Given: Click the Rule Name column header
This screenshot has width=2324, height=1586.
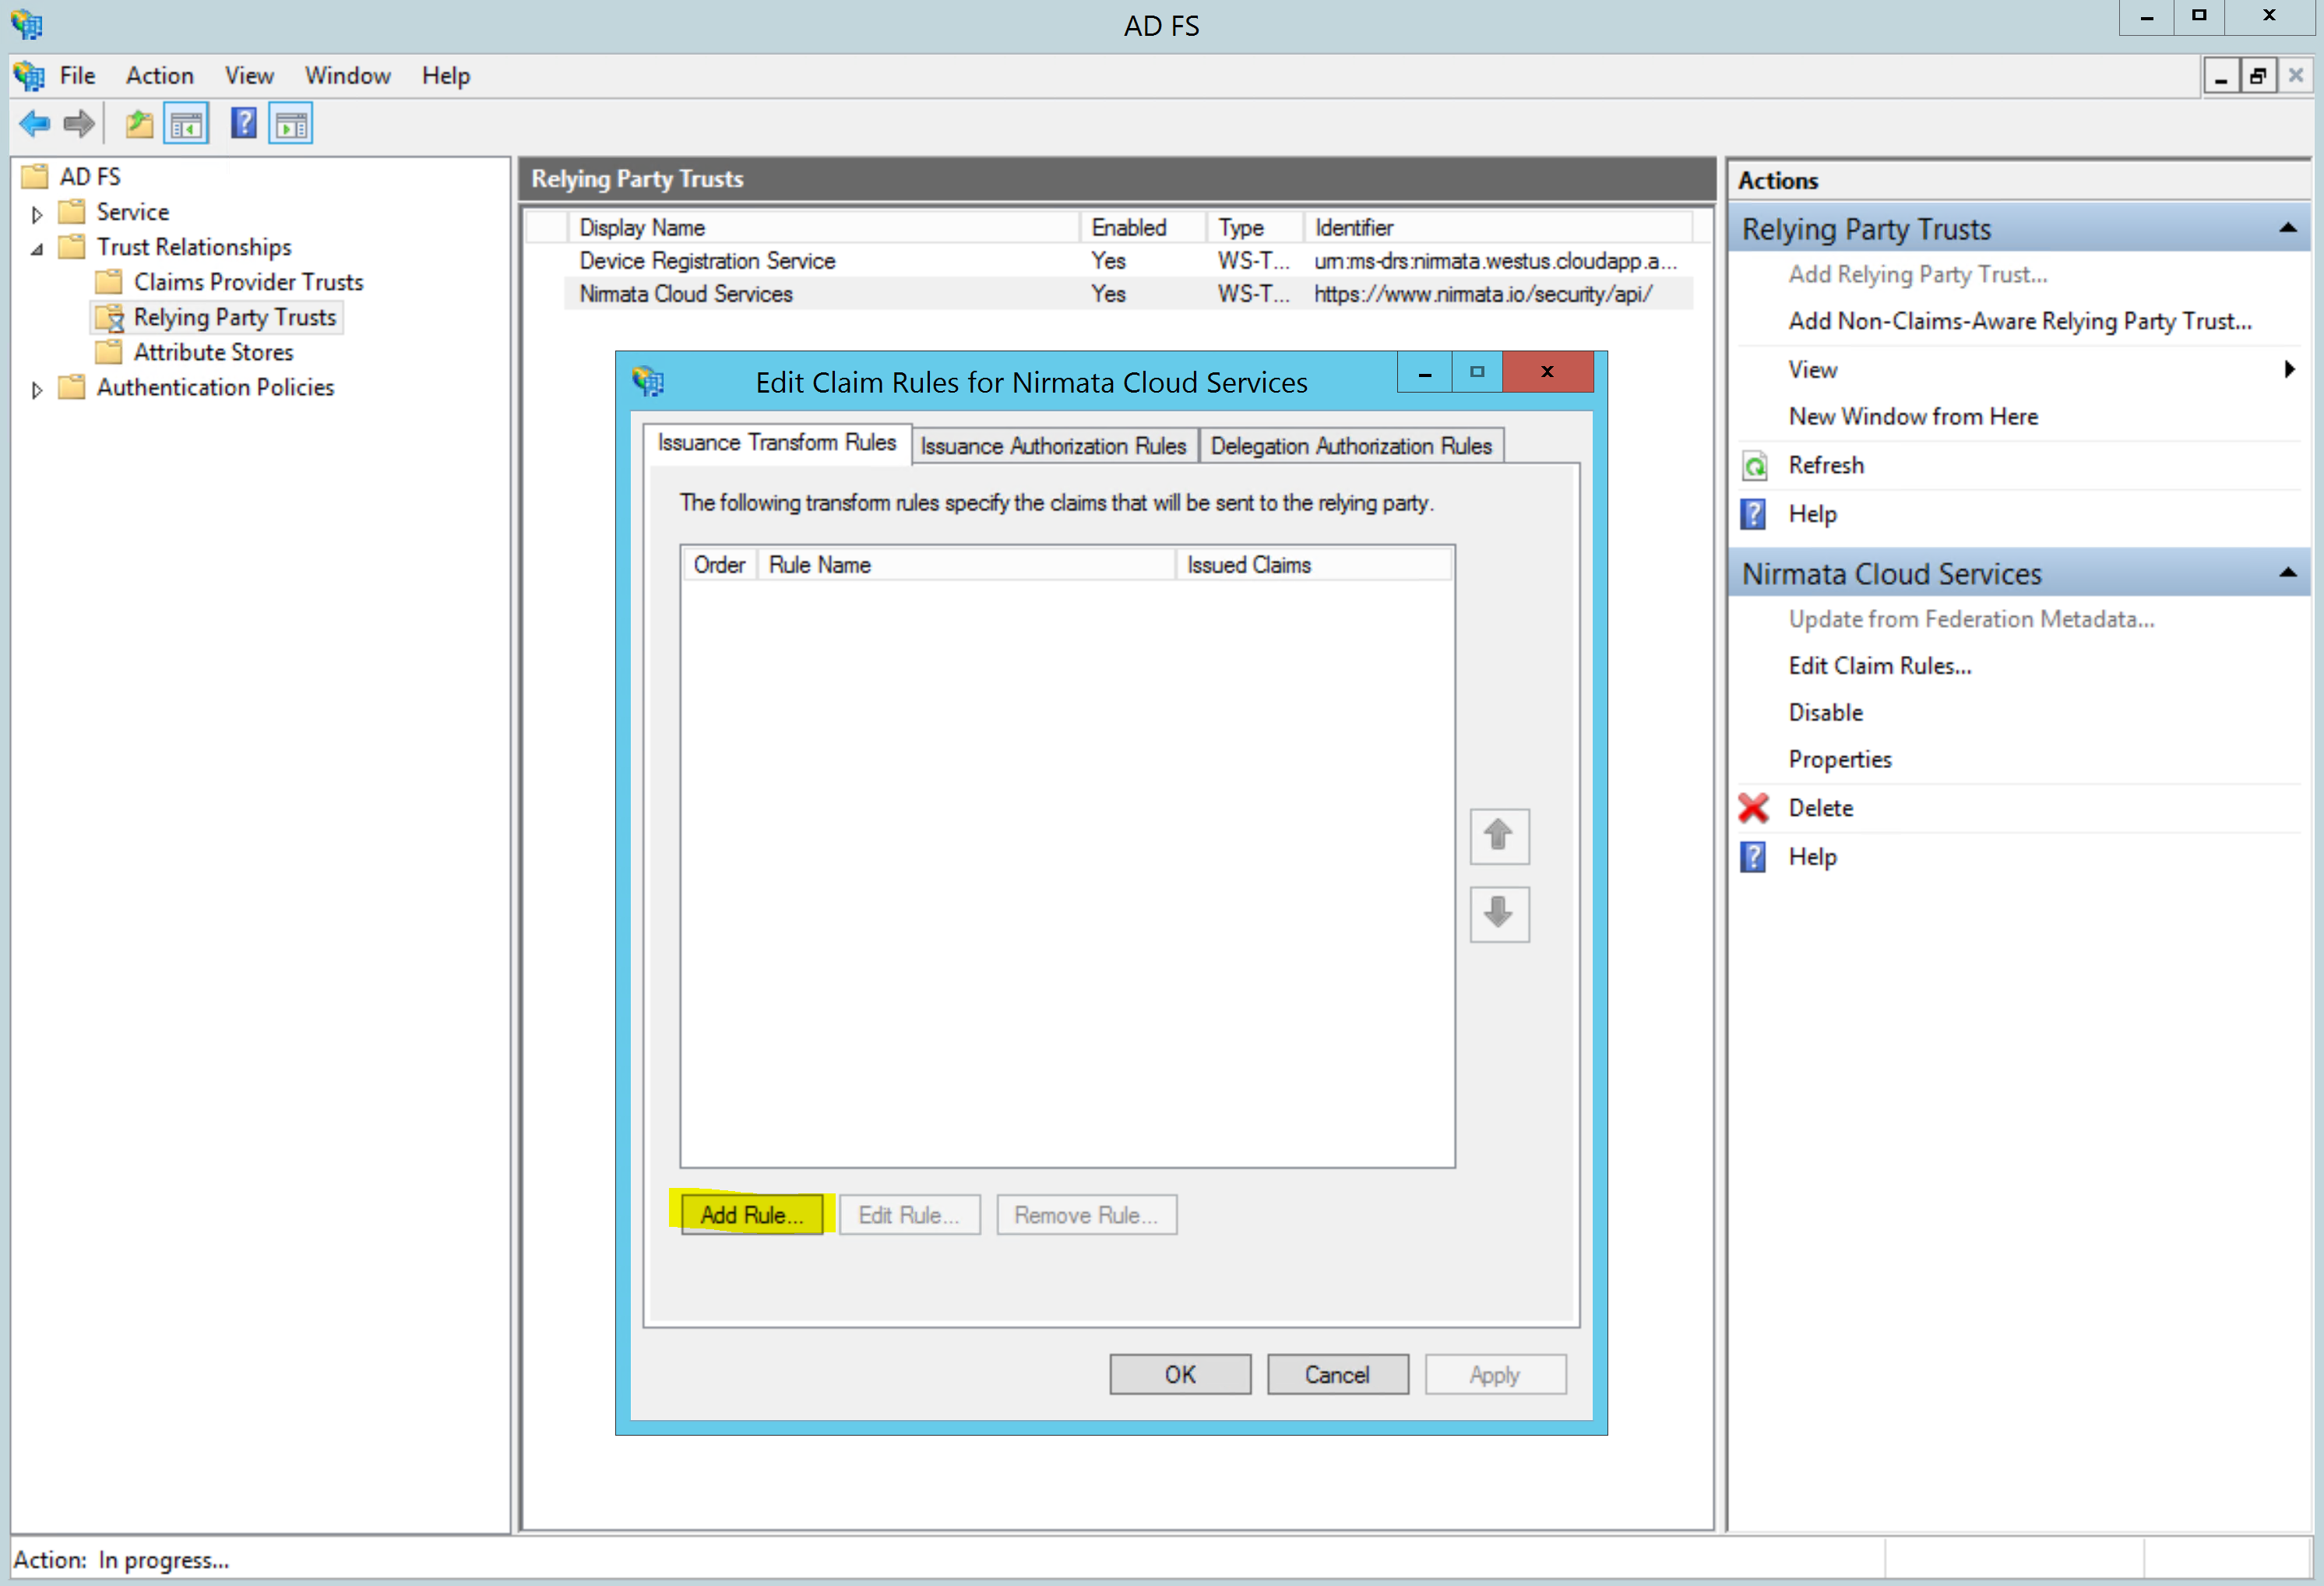Looking at the screenshot, I should click(x=966, y=565).
